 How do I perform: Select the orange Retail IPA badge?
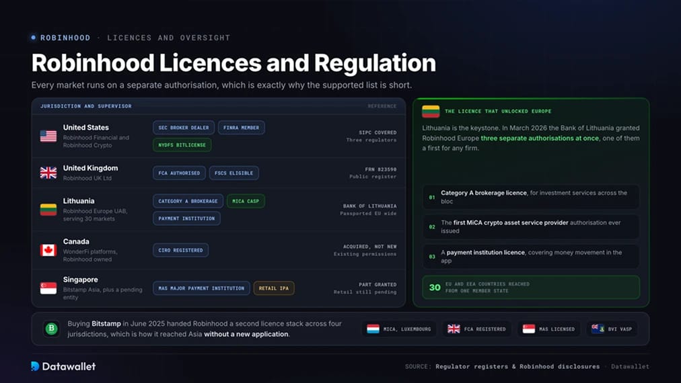(274, 288)
